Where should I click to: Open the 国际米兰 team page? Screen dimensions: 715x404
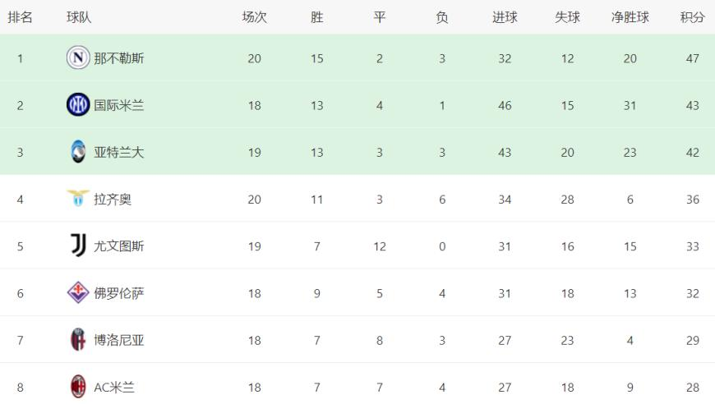(119, 105)
